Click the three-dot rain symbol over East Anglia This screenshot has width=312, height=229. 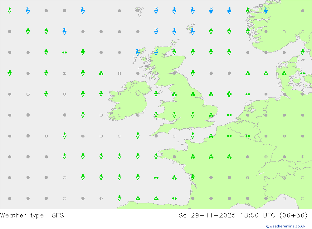click(x=211, y=115)
